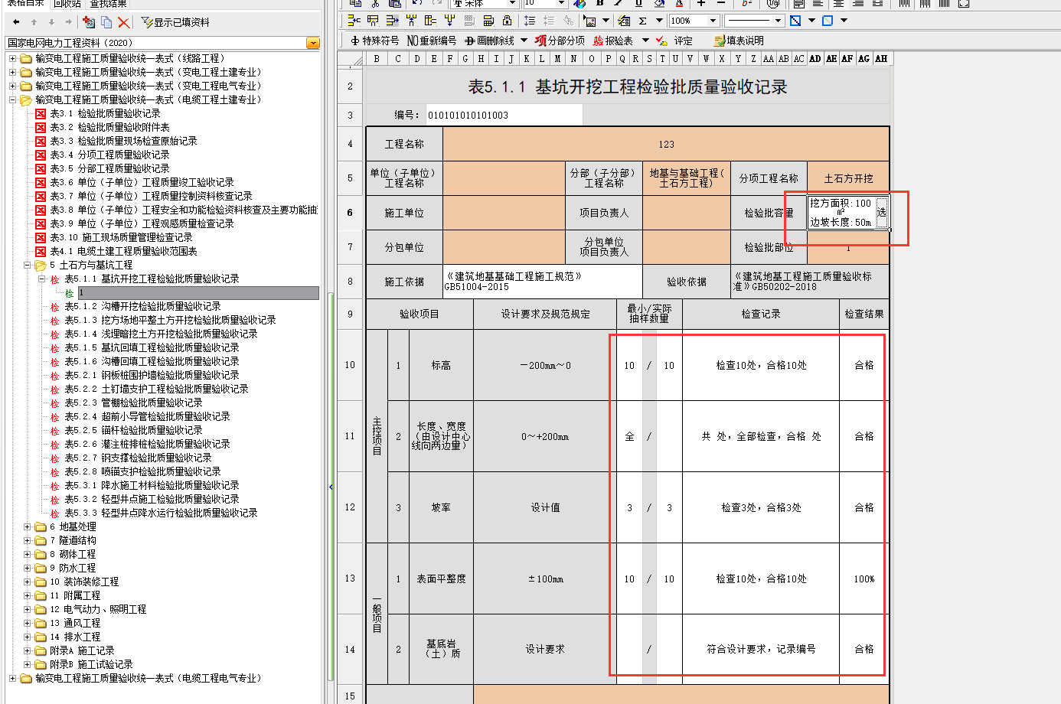Image resolution: width=1061 pixels, height=704 pixels.
Task: Click the red X delete icon
Action: 124,22
